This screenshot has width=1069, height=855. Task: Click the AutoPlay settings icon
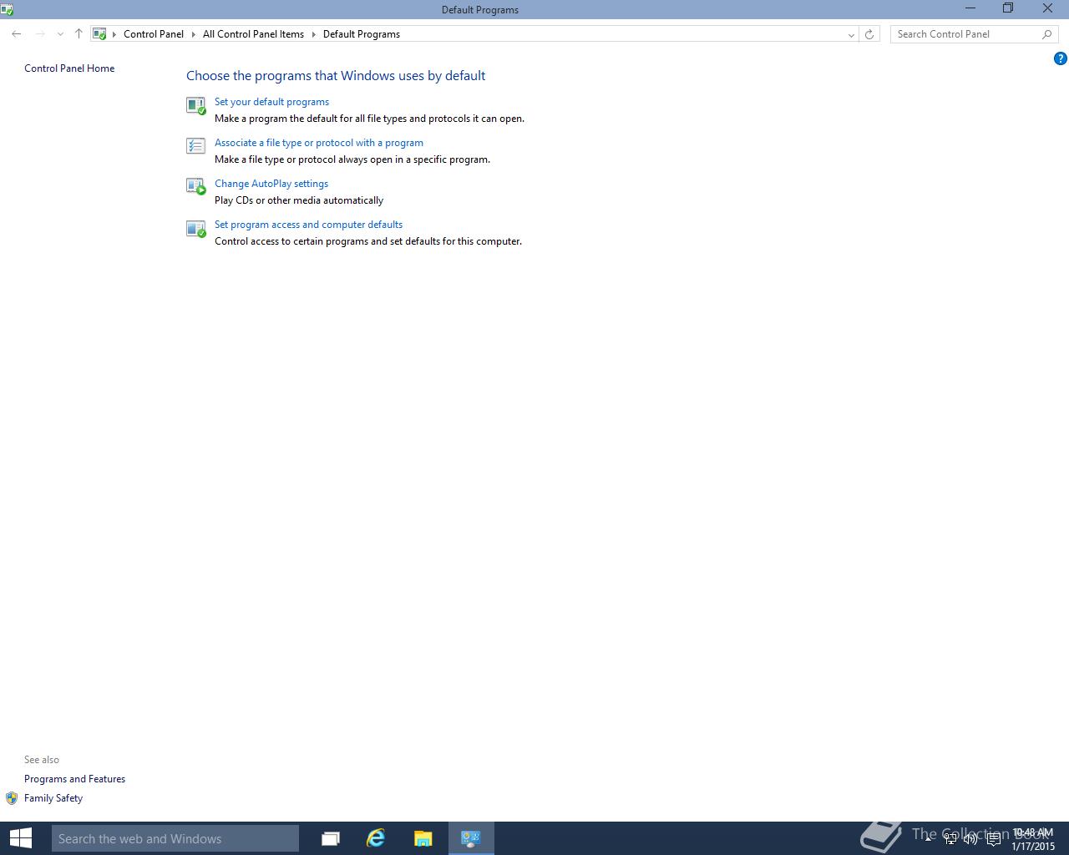(195, 186)
